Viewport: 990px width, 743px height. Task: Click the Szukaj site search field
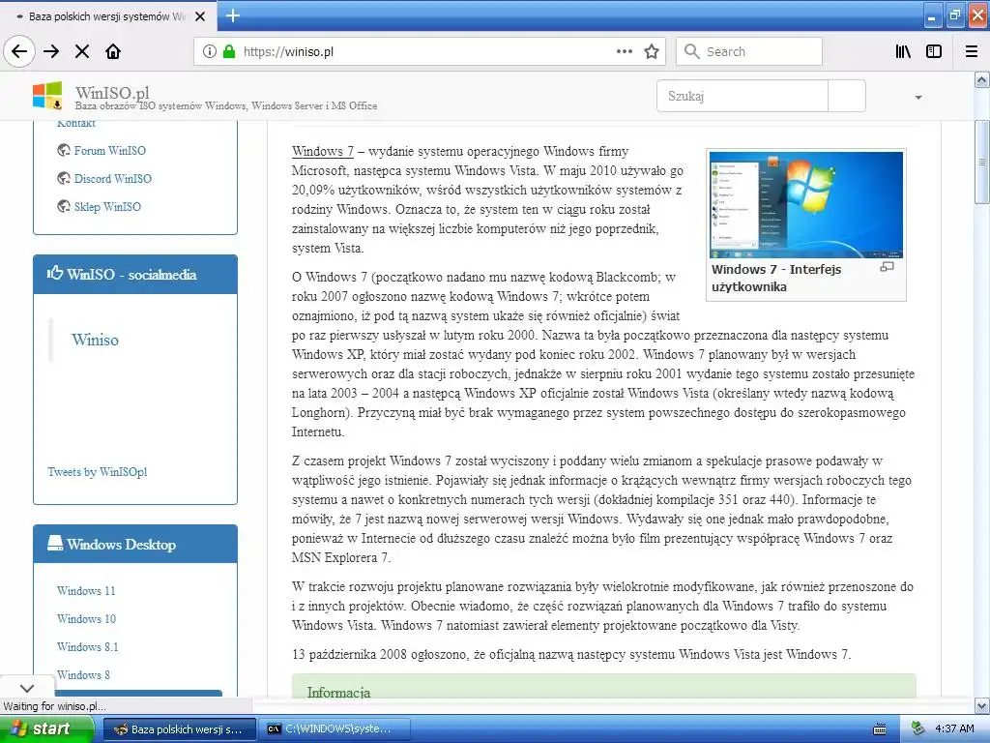(742, 96)
